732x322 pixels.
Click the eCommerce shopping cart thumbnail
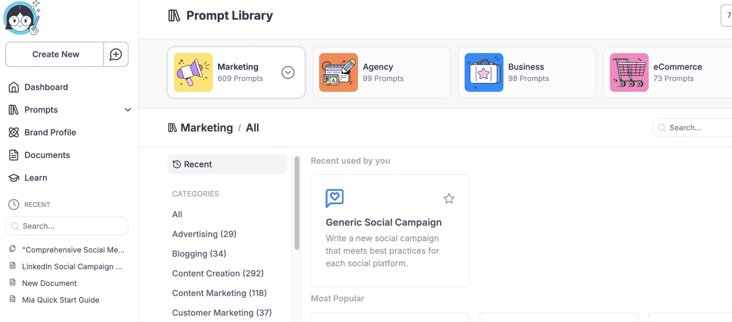tap(629, 72)
